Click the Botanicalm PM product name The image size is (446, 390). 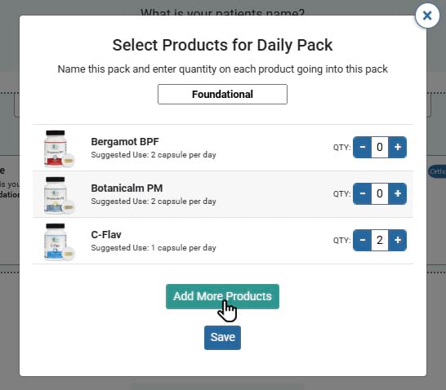pos(127,188)
